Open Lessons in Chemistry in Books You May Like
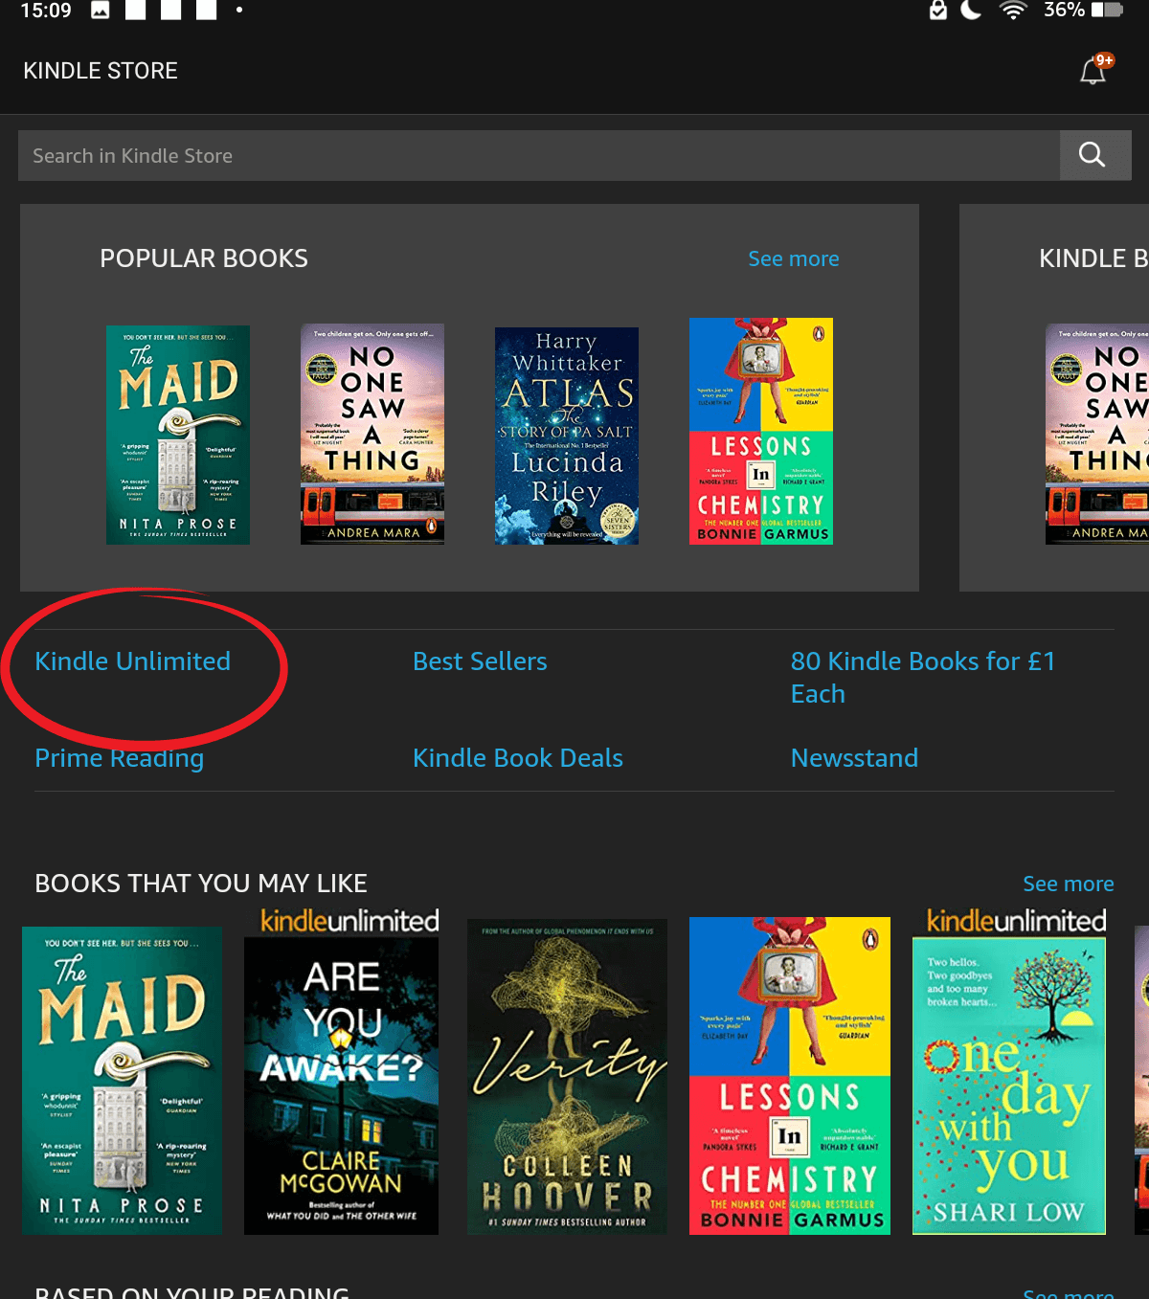 coord(790,1076)
